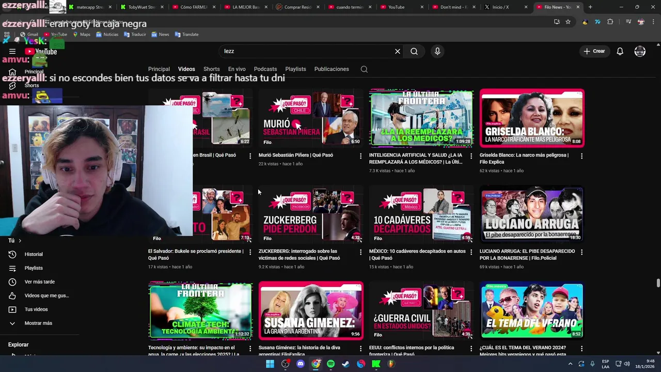Open Tus videos in sidebar
This screenshot has height=372, width=661.
pos(36,309)
